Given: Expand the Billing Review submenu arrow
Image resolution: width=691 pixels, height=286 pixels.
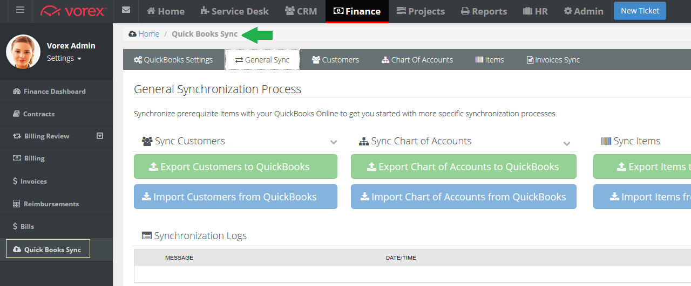Looking at the screenshot, I should click(100, 136).
